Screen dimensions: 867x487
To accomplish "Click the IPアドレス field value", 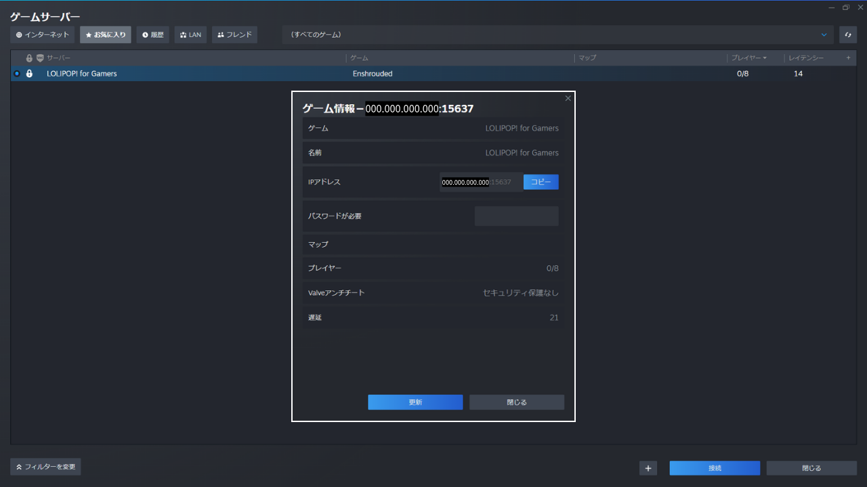I will pyautogui.click(x=481, y=182).
